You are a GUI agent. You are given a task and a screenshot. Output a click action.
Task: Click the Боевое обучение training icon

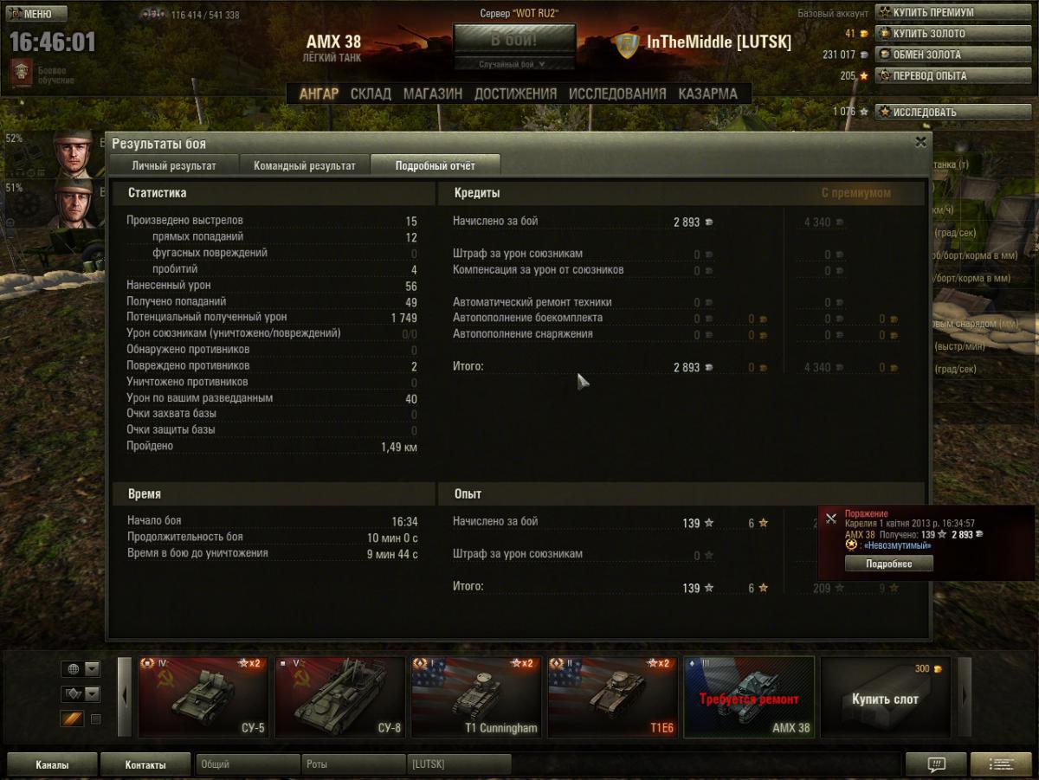click(20, 74)
